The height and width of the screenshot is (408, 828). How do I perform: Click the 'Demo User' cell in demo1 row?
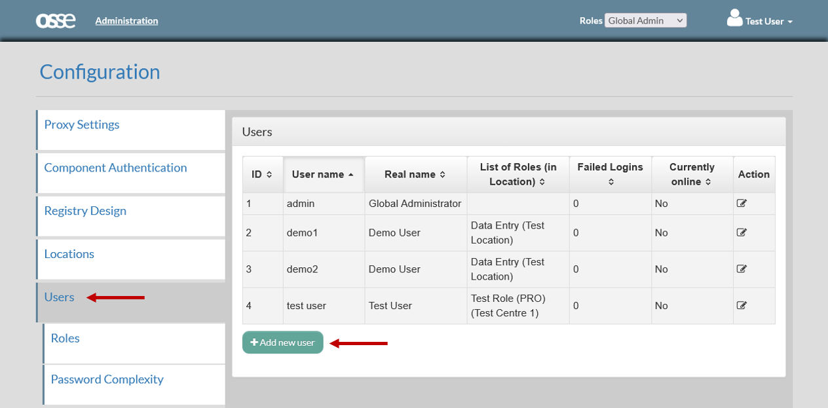click(415, 232)
